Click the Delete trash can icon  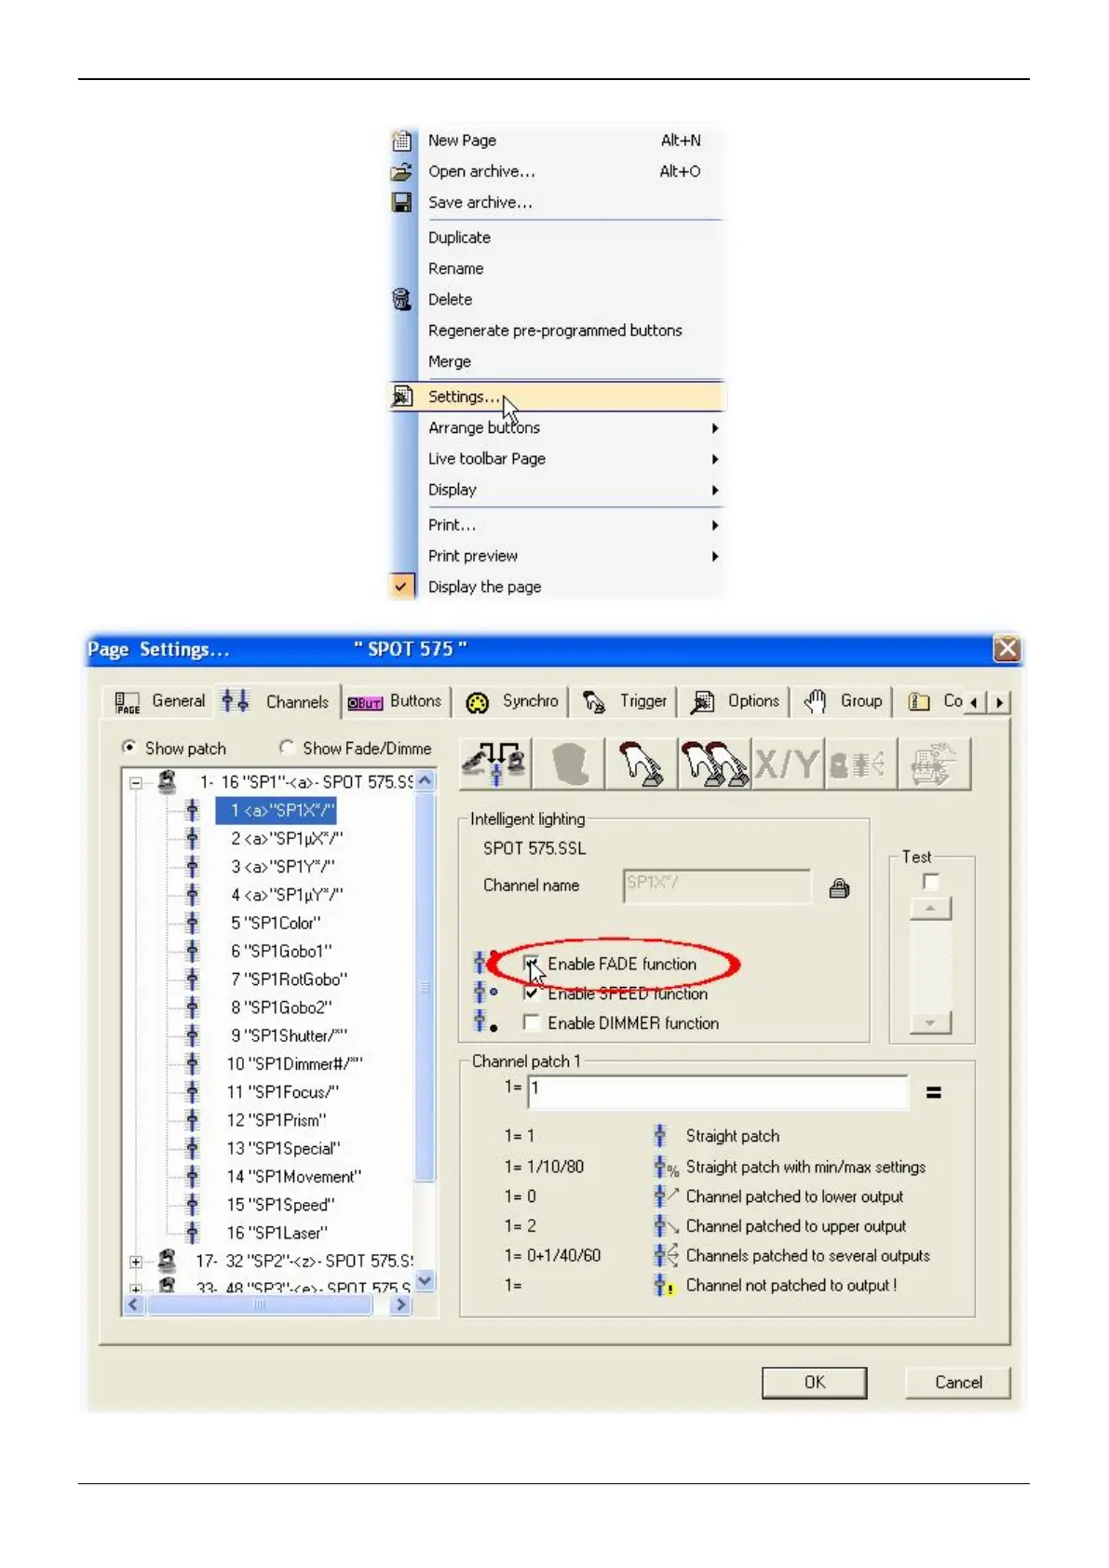(402, 300)
